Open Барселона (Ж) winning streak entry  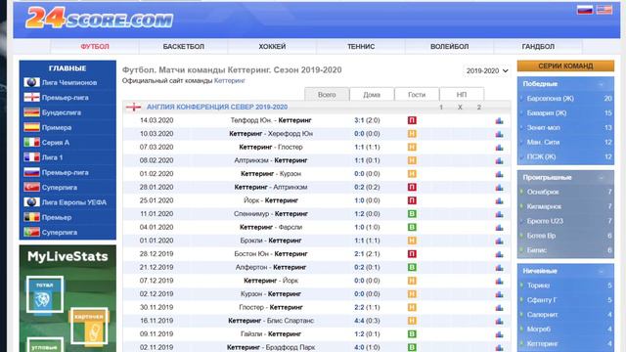550,99
